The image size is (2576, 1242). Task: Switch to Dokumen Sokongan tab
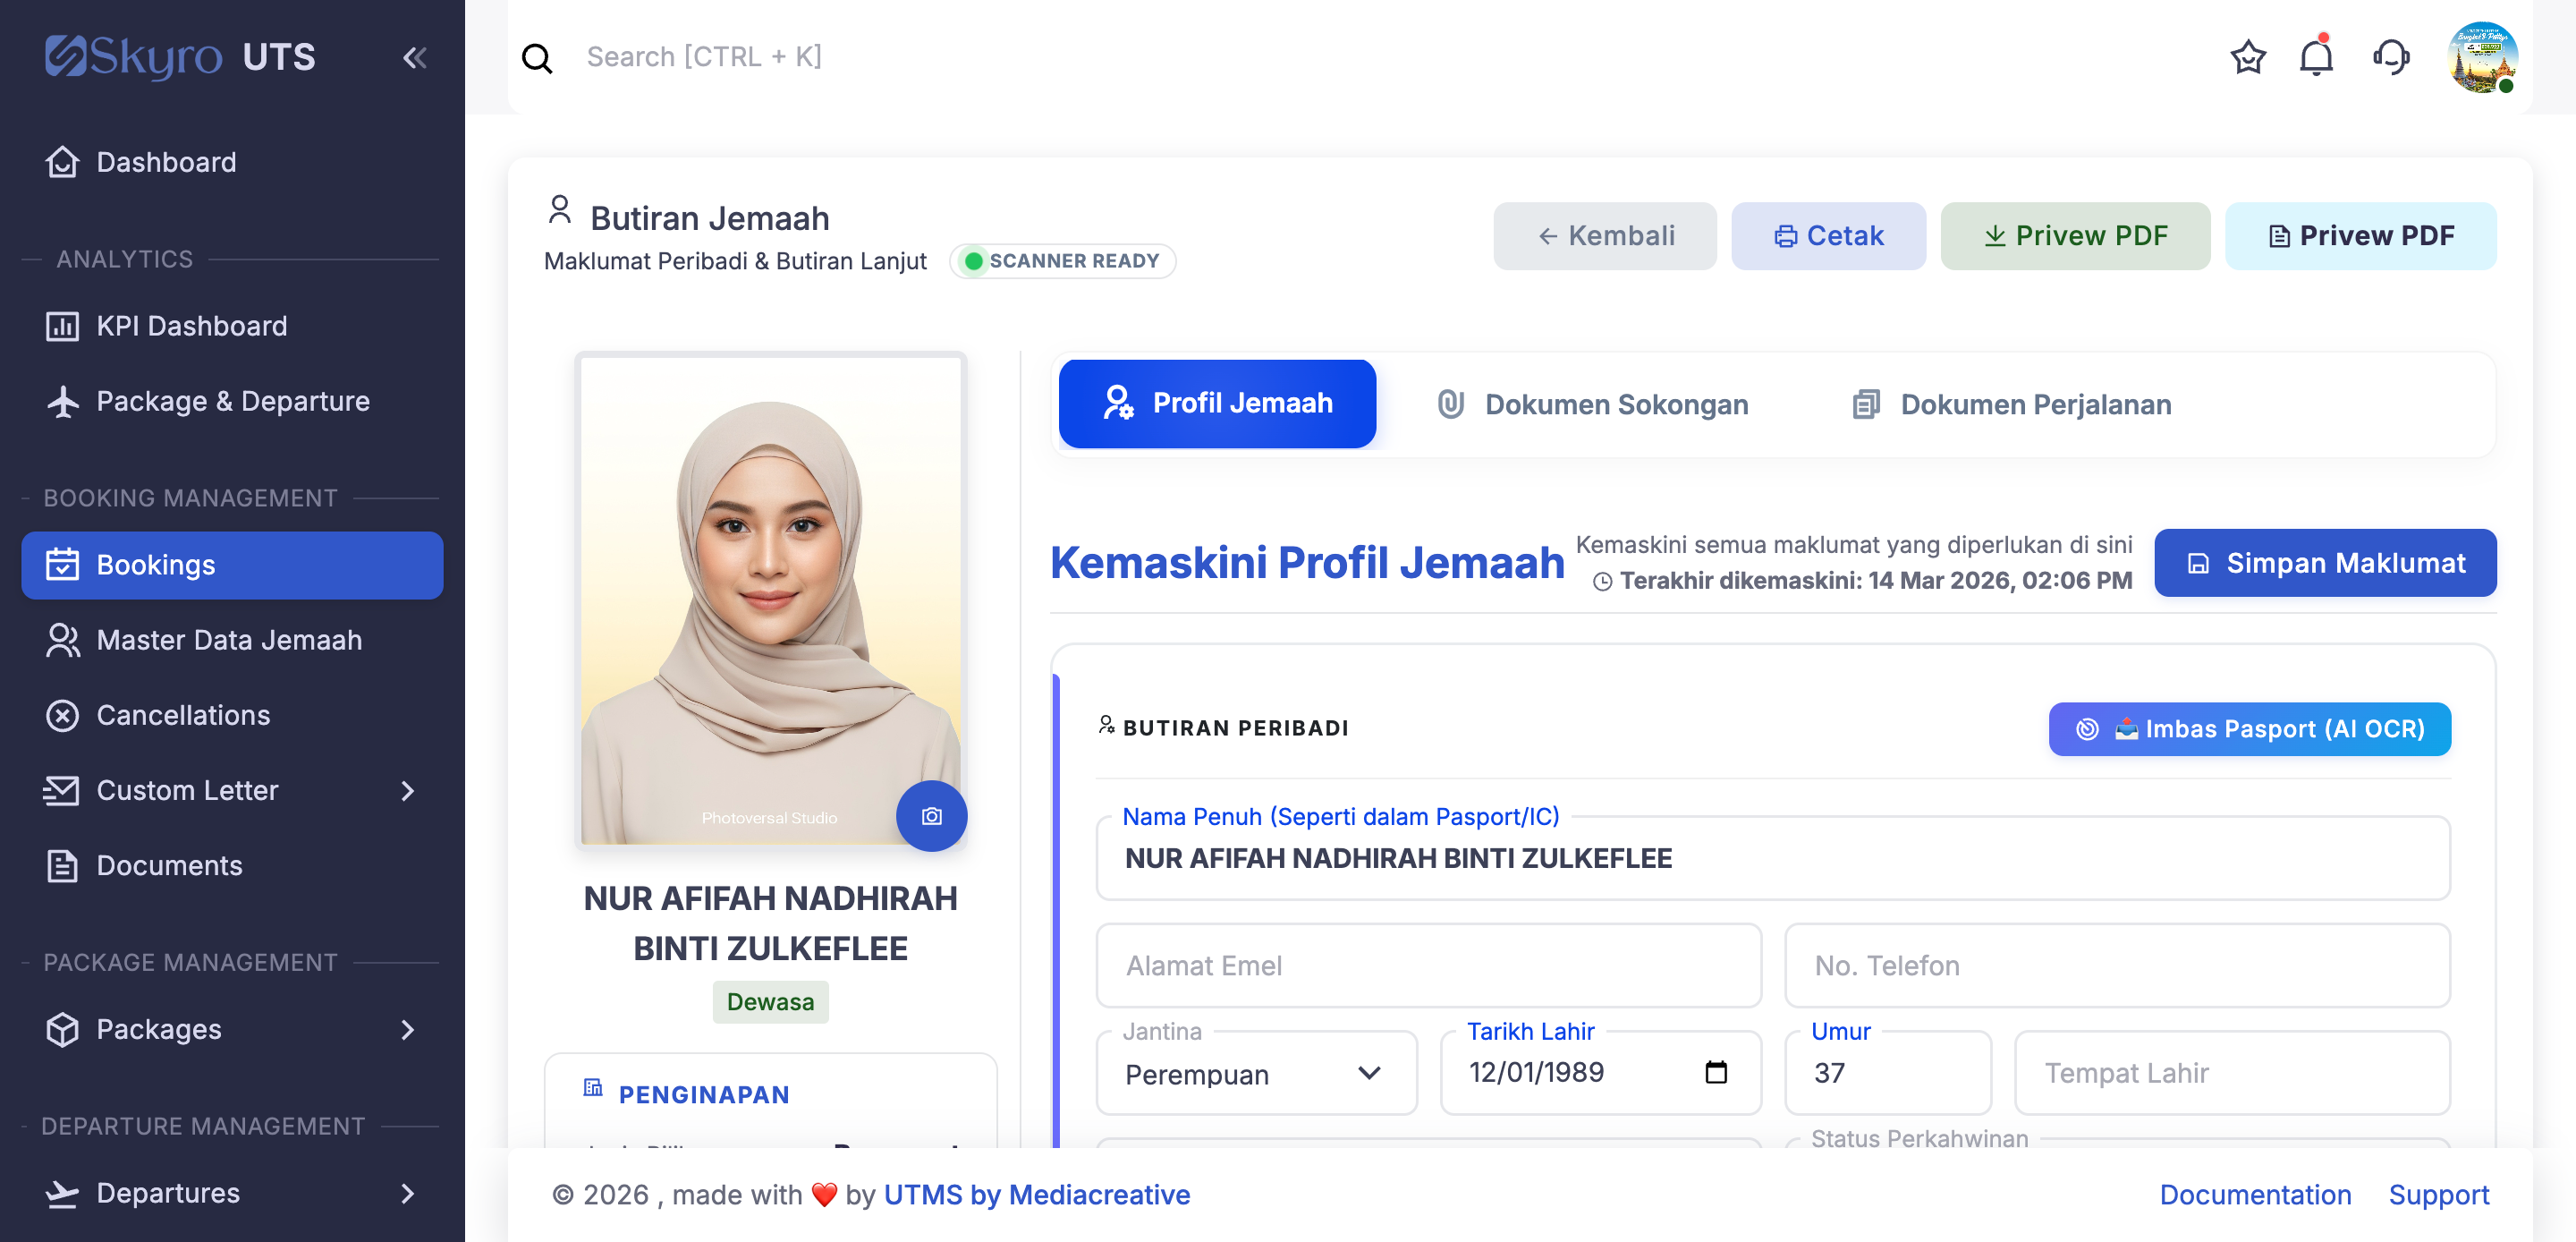(1593, 404)
